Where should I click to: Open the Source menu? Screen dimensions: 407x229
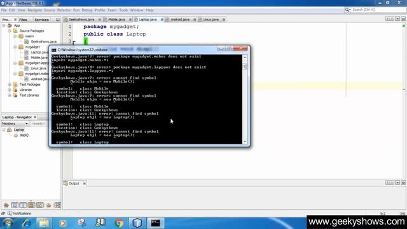(x=50, y=10)
